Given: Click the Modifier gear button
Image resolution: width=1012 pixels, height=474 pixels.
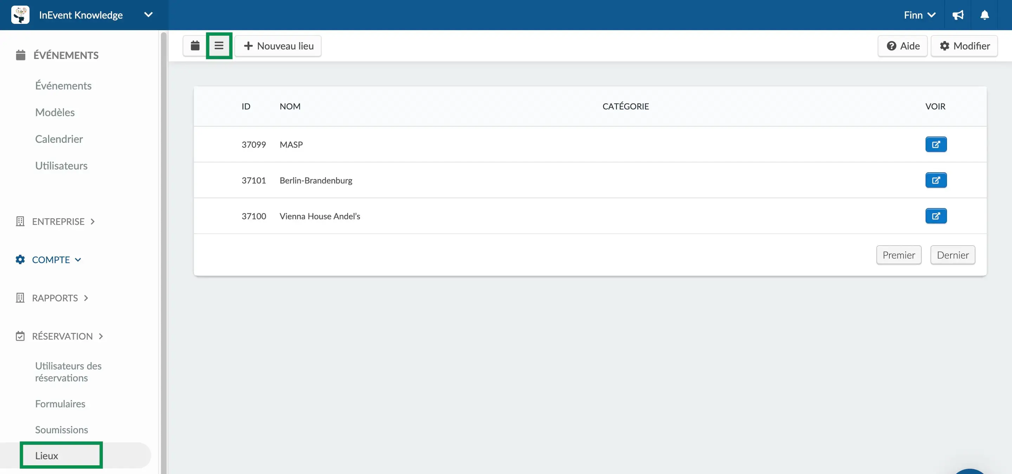Looking at the screenshot, I should [x=965, y=46].
